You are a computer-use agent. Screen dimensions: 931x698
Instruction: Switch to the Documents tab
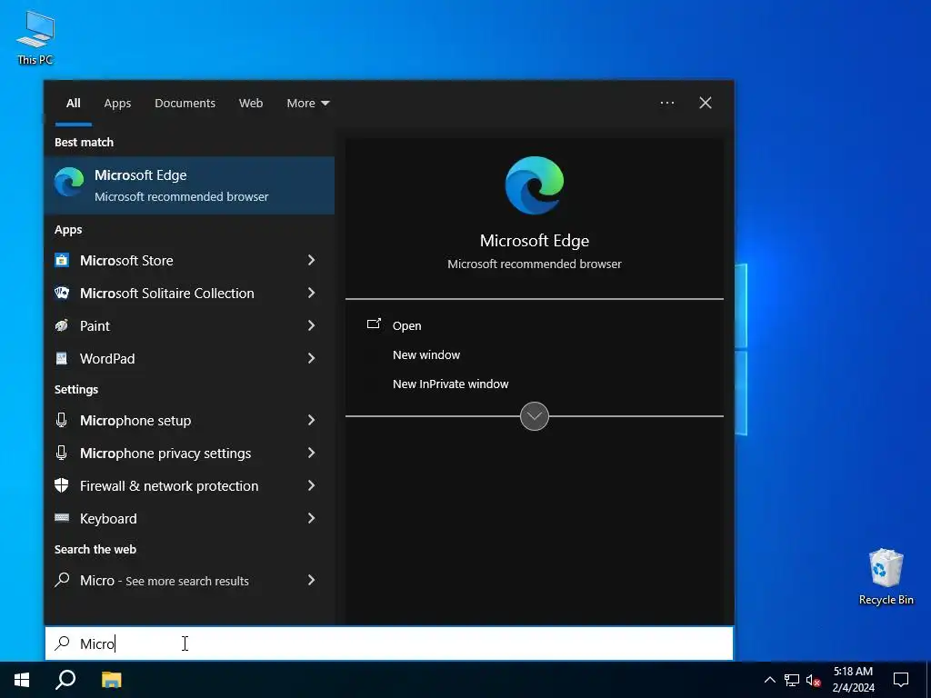click(x=185, y=104)
